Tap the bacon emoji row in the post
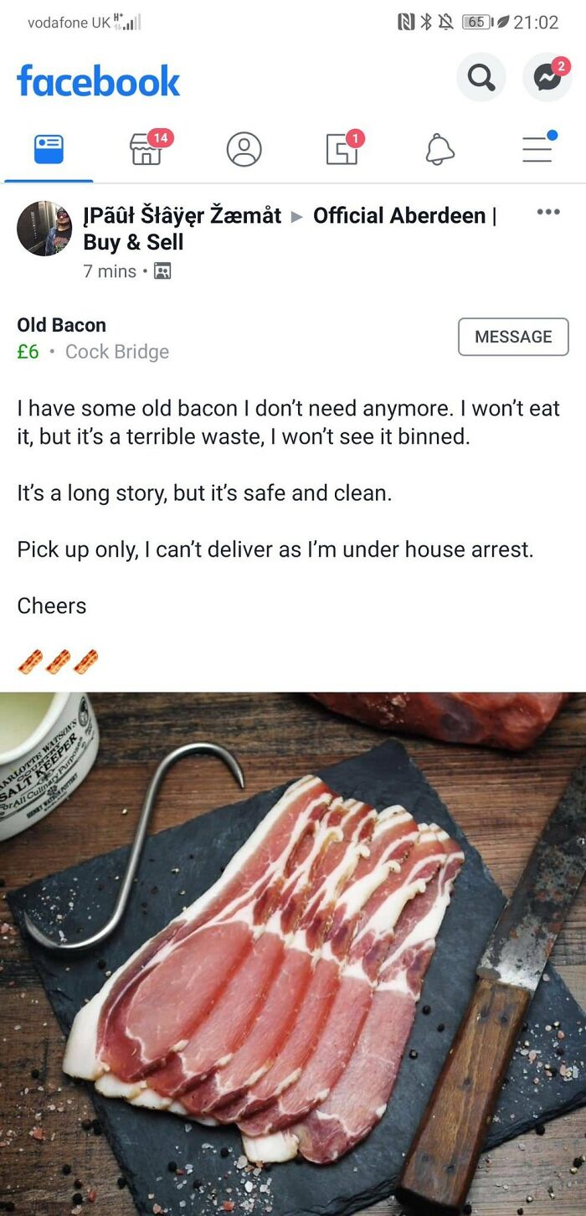Image resolution: width=586 pixels, height=1216 pixels. (57, 661)
